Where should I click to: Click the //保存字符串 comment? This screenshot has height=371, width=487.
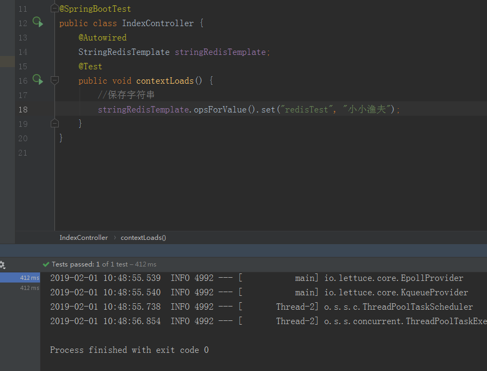pos(126,95)
